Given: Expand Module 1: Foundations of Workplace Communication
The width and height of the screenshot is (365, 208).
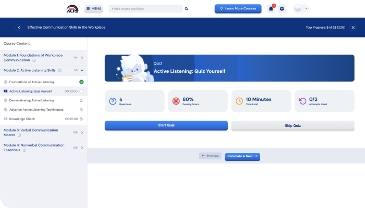Looking at the screenshot, I should [x=82, y=57].
